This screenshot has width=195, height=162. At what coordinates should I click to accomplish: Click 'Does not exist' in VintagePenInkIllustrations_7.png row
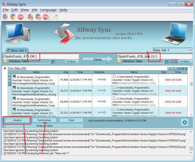(173, 102)
